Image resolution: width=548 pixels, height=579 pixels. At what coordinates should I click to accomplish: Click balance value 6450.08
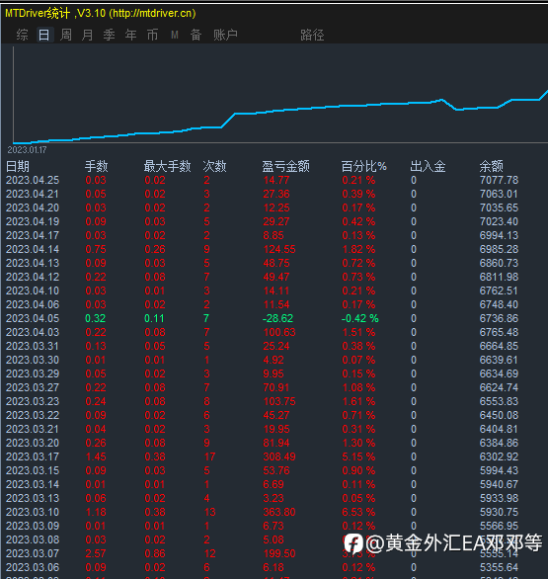click(499, 415)
